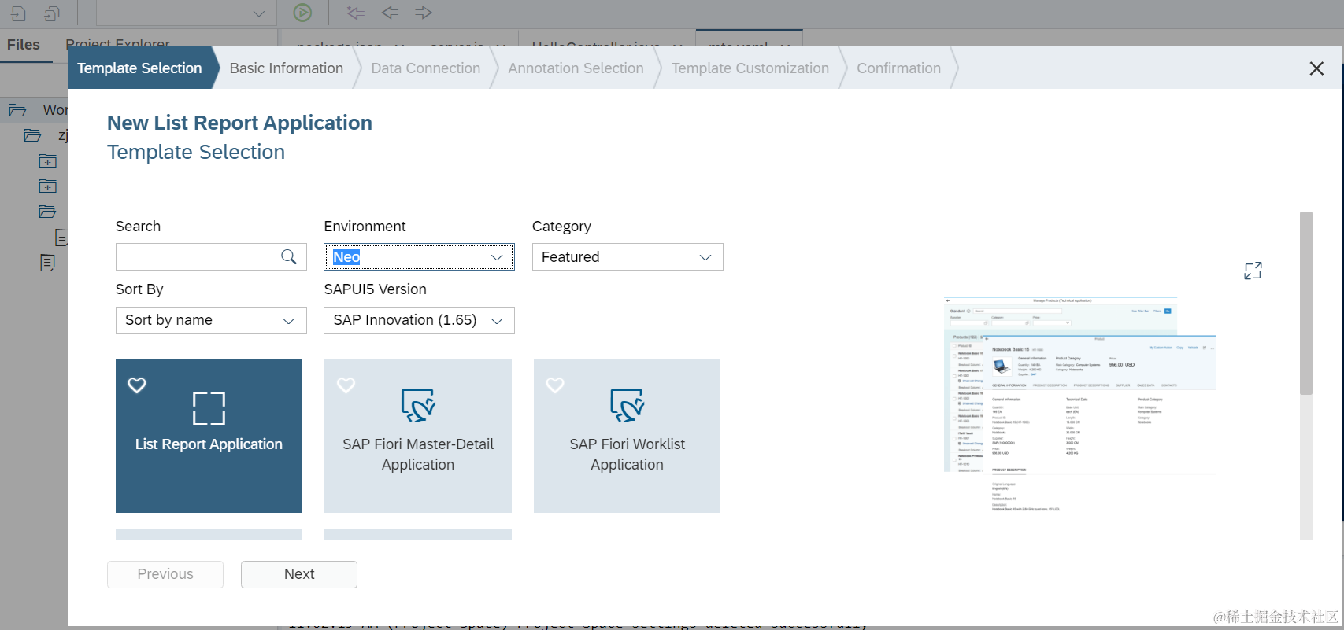Open the SAPUI5 Version dropdown

[419, 320]
